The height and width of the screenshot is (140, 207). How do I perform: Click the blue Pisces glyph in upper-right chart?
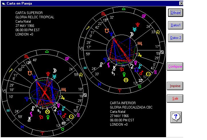(99, 84)
